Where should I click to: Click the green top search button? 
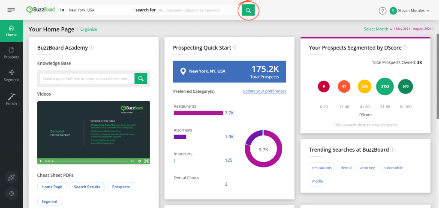(248, 10)
